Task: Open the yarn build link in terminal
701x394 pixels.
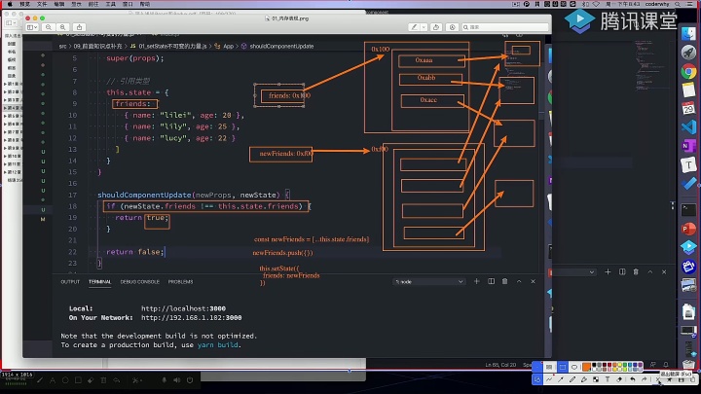Action: (218, 344)
